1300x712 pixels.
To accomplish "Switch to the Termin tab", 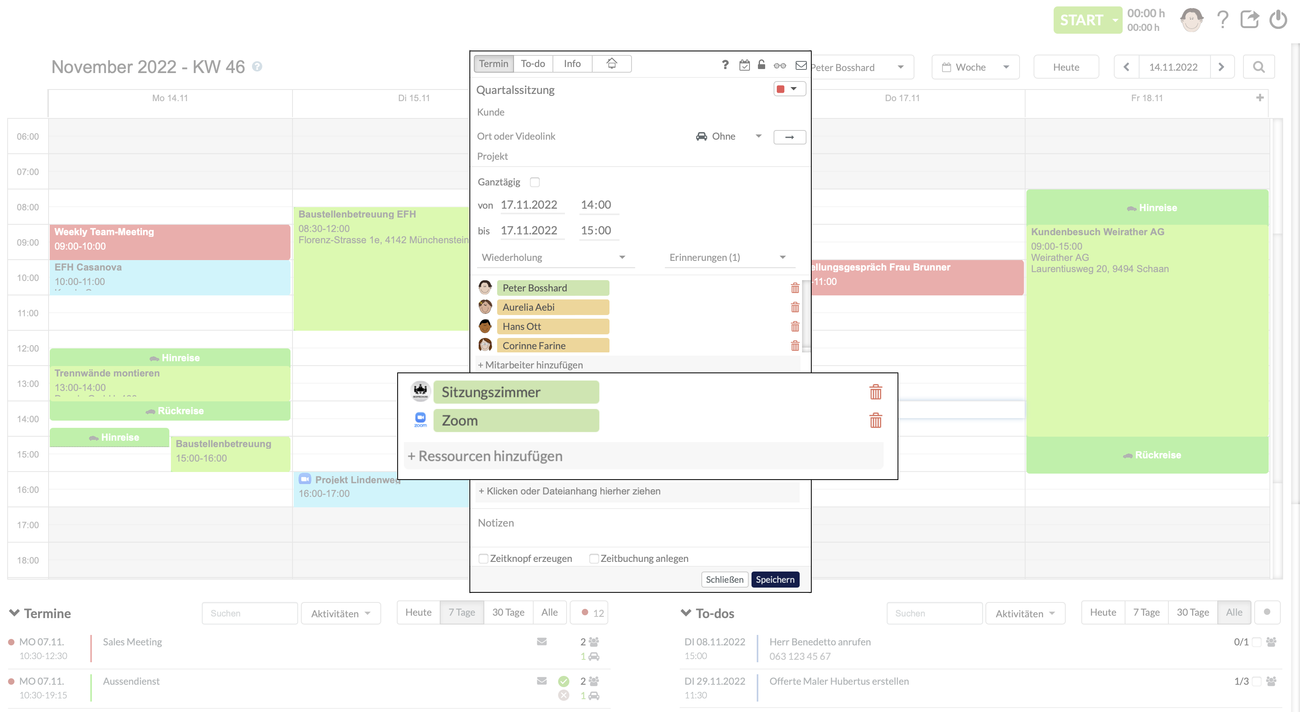I will tap(493, 64).
